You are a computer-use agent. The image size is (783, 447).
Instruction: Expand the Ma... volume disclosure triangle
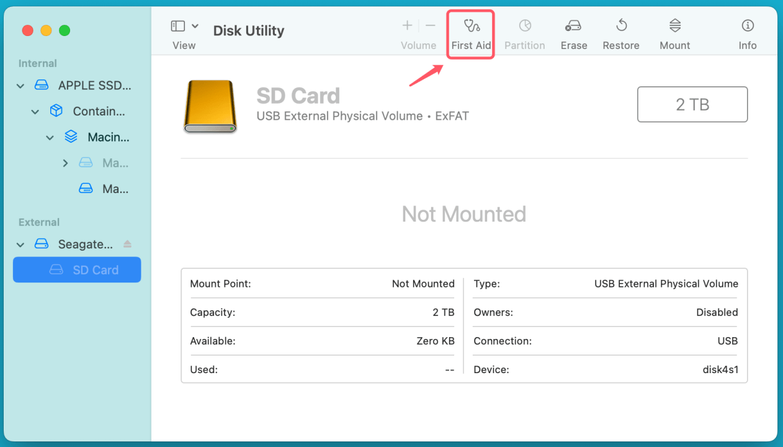[65, 163]
